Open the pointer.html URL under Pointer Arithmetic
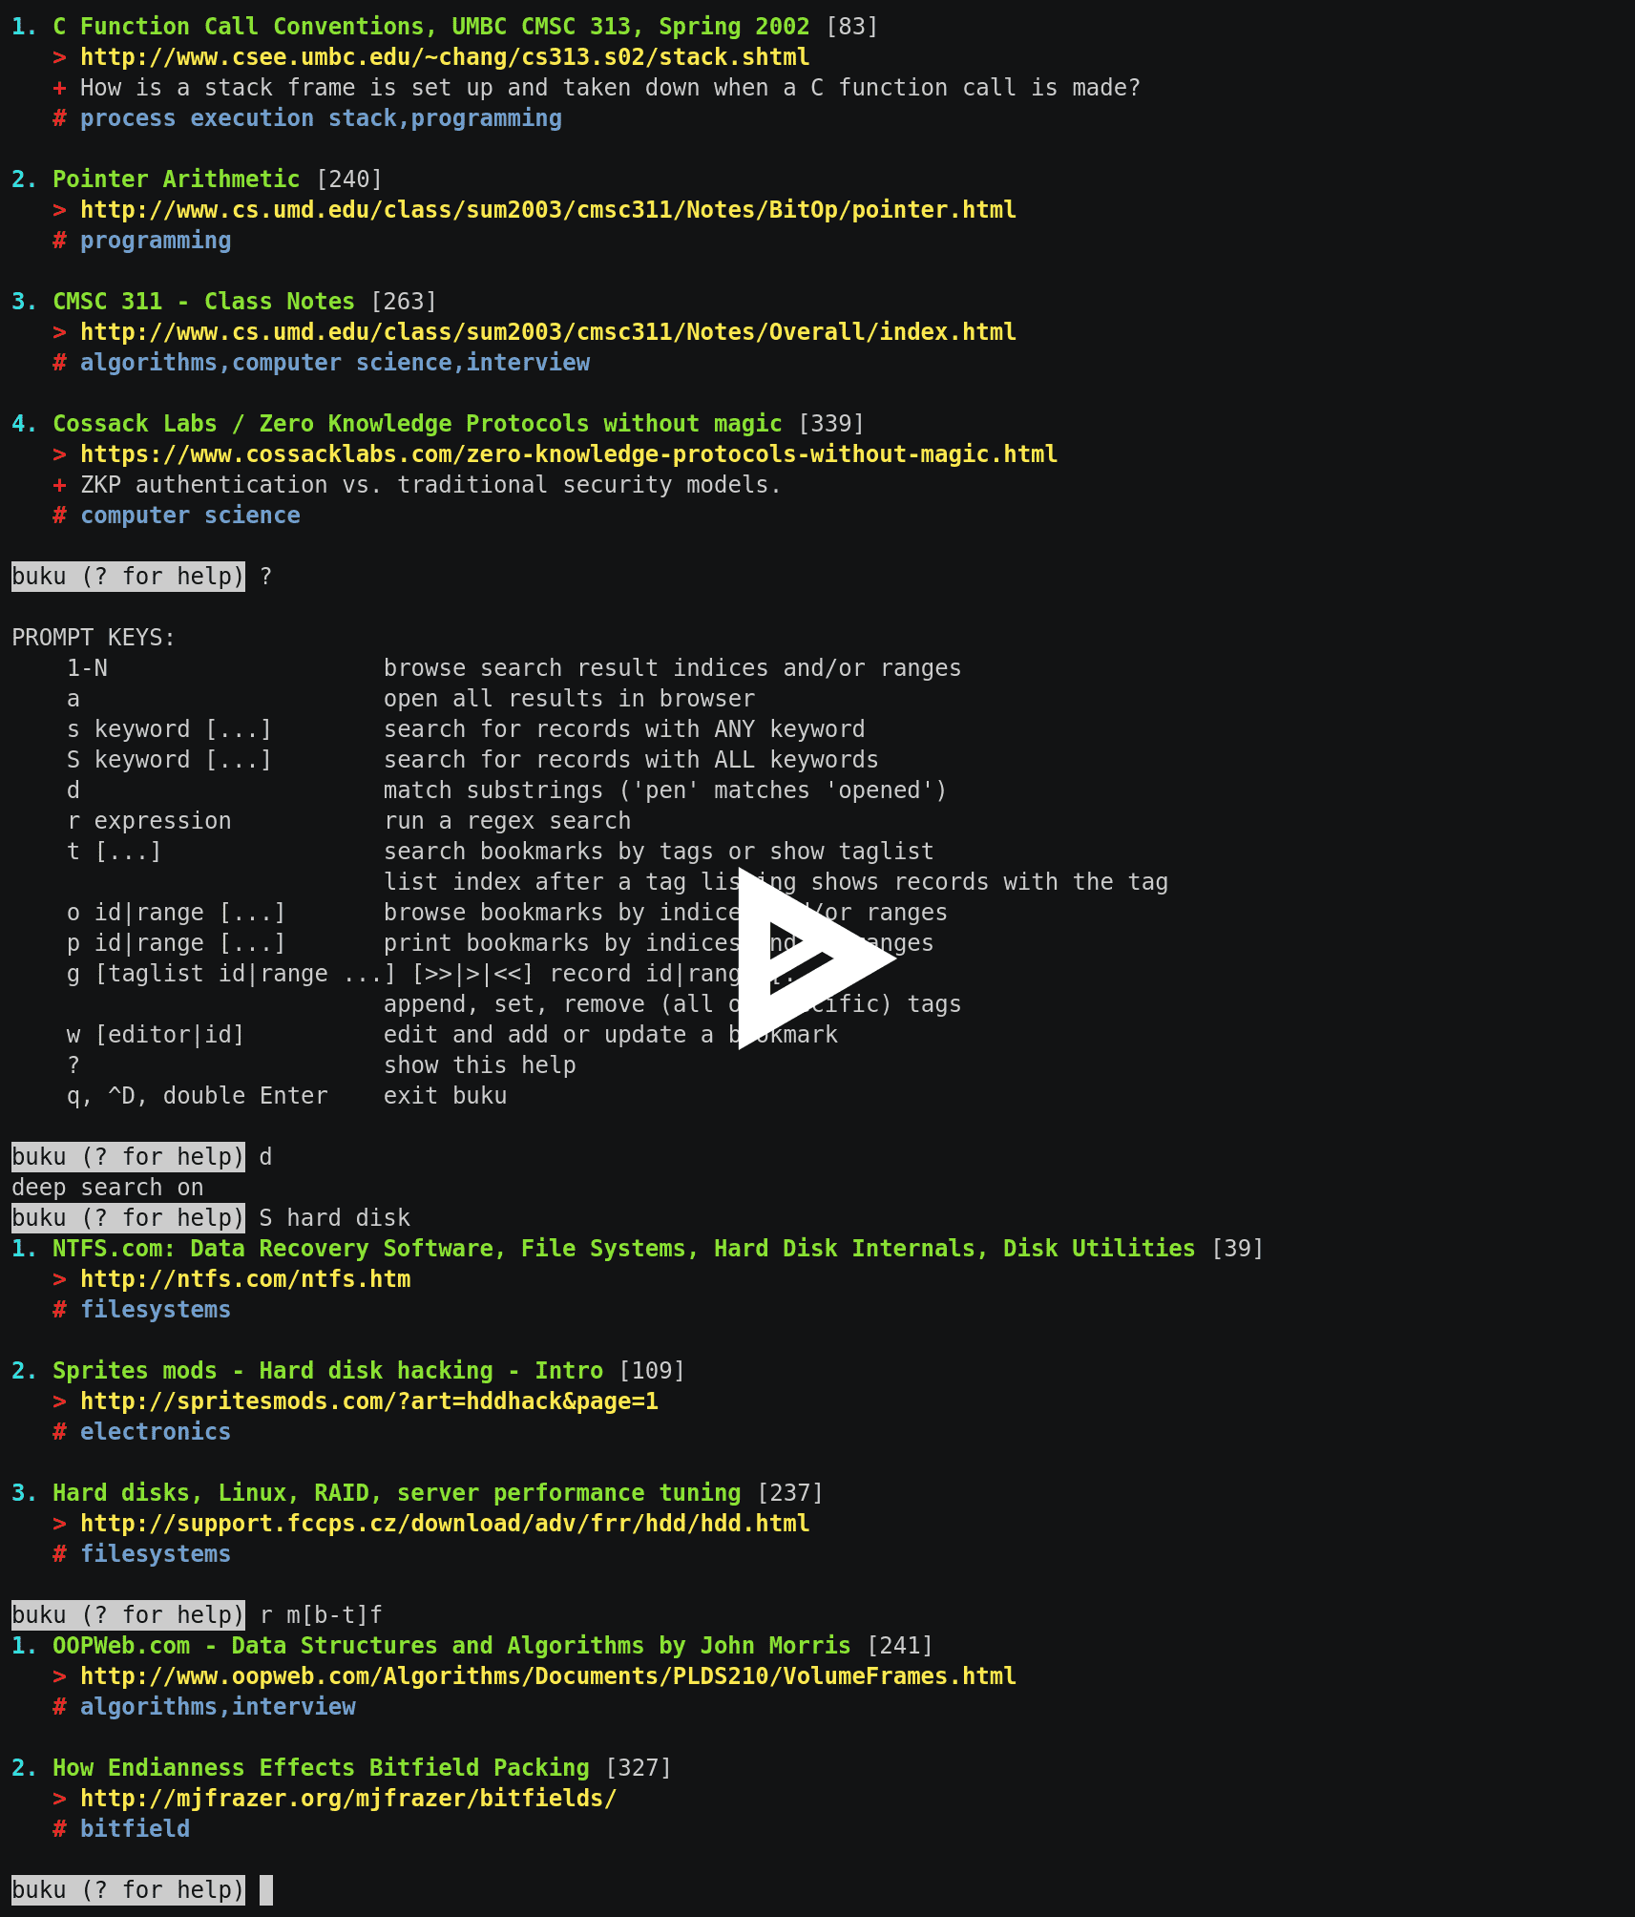Viewport: 1635px width, 1917px height. 547,210
